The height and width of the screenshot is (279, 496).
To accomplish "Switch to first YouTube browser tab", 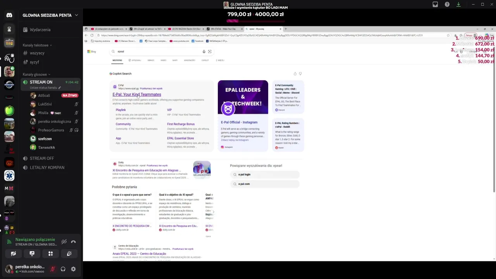I will [x=108, y=29].
